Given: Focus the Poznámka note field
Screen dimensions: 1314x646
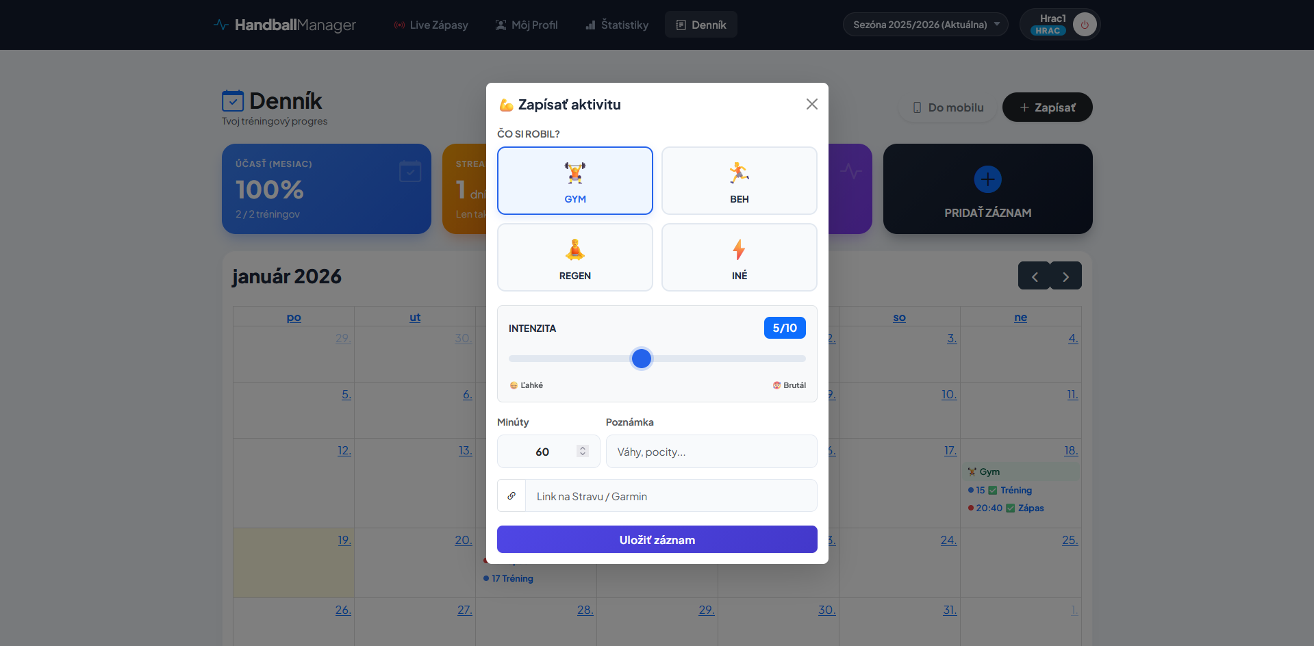Looking at the screenshot, I should [x=711, y=452].
